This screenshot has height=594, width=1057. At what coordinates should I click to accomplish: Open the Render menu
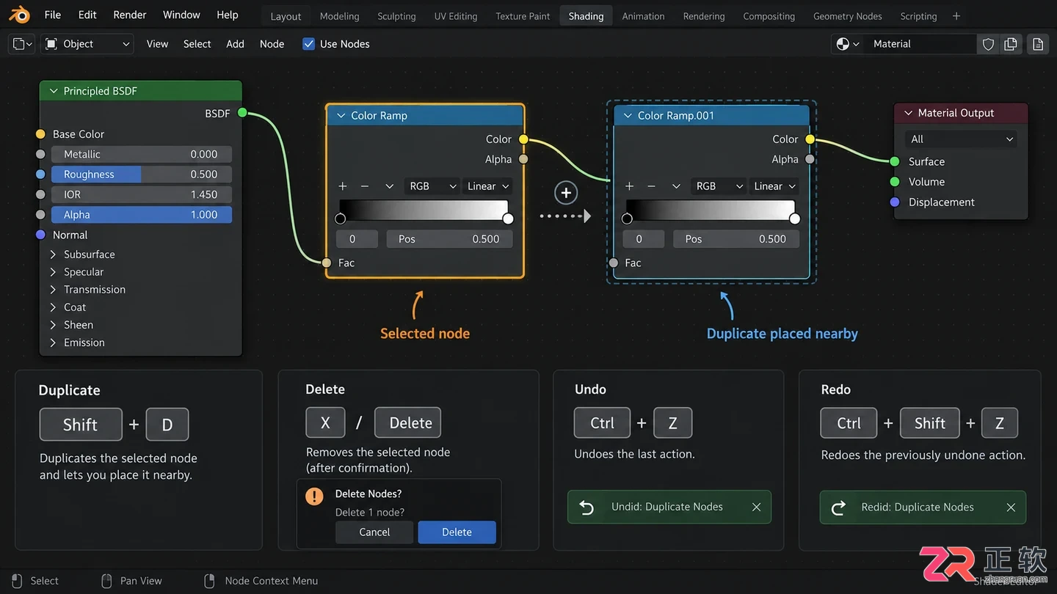click(x=130, y=15)
